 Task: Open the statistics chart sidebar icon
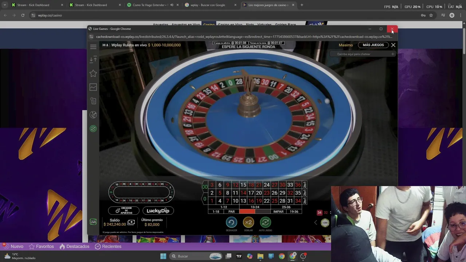pos(93,87)
